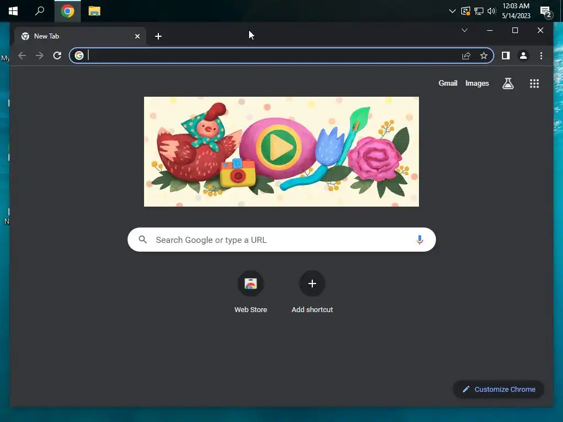The image size is (563, 422).
Task: Maximize the Chrome window
Action: point(515,31)
